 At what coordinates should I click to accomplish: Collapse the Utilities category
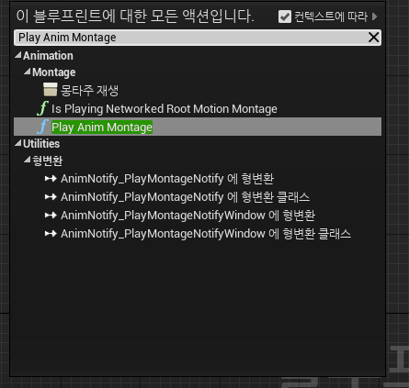tap(18, 143)
